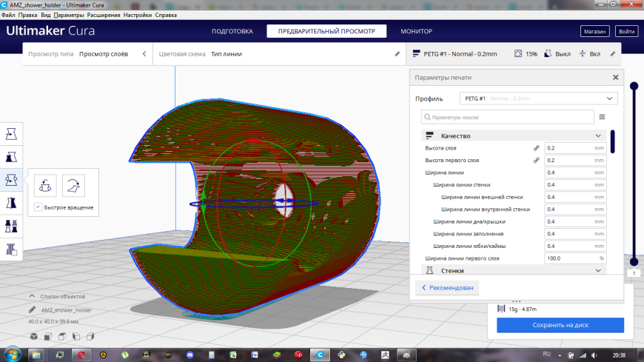Switch to the МОНИТОР tab
The height and width of the screenshot is (362, 644).
417,31
